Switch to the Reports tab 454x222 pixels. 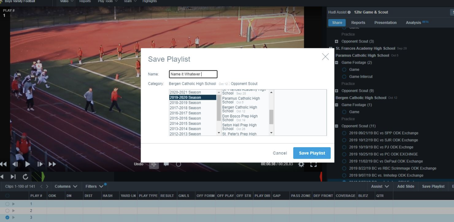click(x=358, y=23)
